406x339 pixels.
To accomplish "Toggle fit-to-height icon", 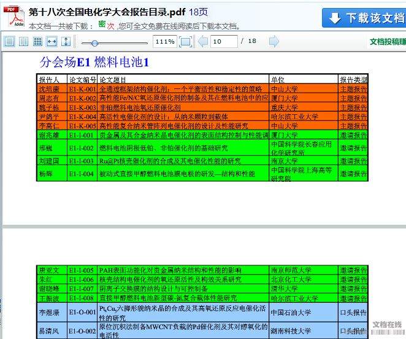I will 66,42.
